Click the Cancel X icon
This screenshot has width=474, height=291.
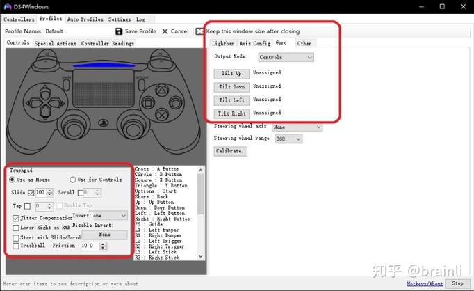(165, 31)
